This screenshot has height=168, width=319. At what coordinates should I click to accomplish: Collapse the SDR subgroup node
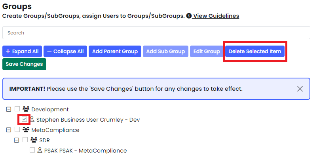[x=17, y=140]
